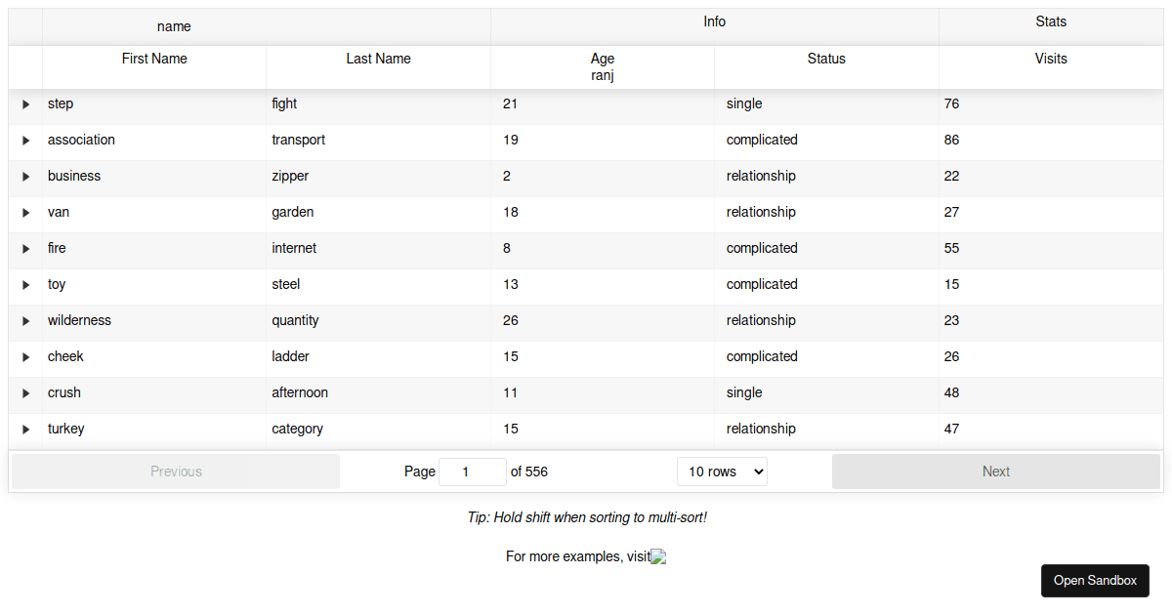Expand the "crush" row details
The width and height of the screenshot is (1172, 615).
25,392
